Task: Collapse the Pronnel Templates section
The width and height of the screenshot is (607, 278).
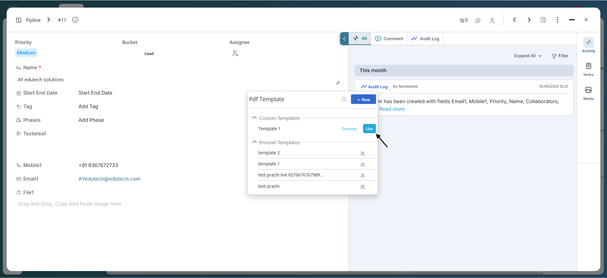Action: [x=254, y=142]
